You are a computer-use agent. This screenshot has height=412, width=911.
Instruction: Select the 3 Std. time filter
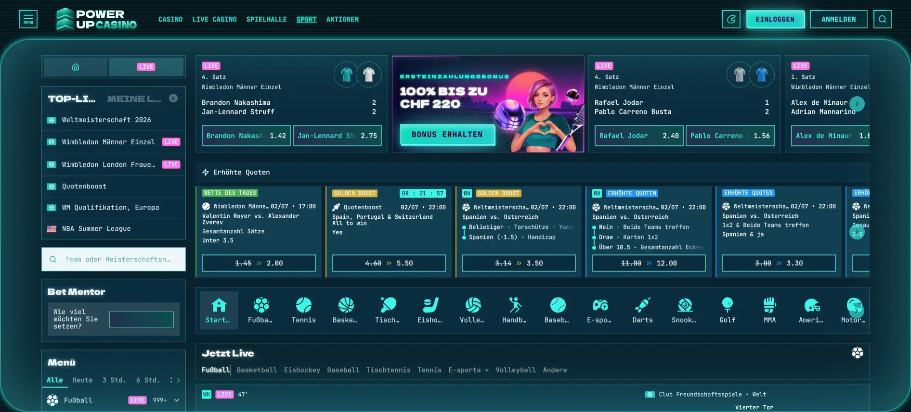[x=114, y=380]
